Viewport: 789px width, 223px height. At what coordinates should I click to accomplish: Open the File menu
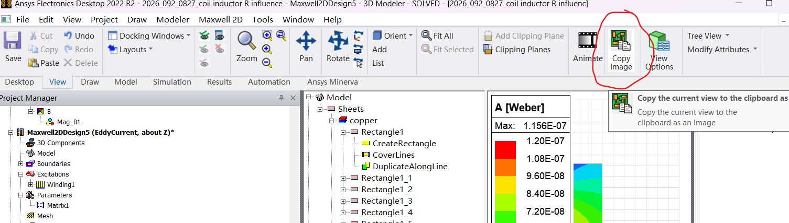23,19
